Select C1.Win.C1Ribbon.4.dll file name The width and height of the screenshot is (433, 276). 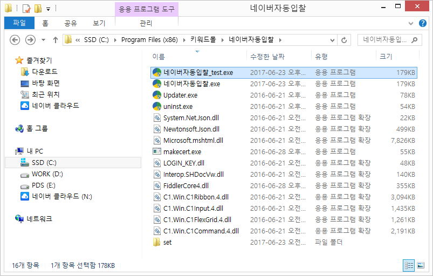tap(196, 197)
